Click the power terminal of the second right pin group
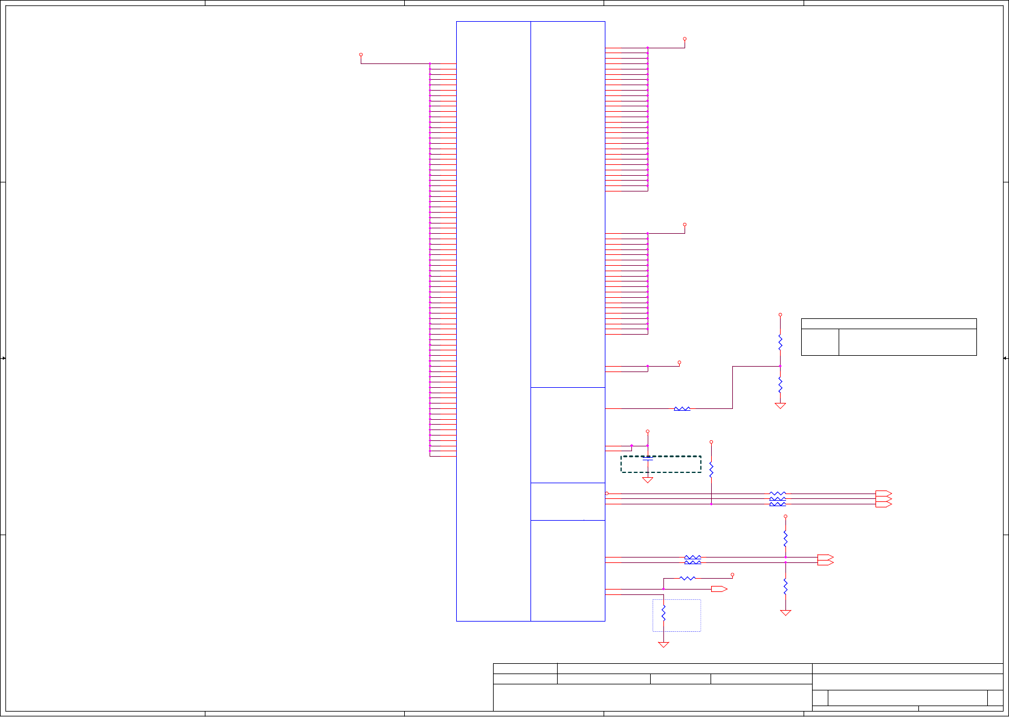The height and width of the screenshot is (717, 1009). [x=685, y=225]
